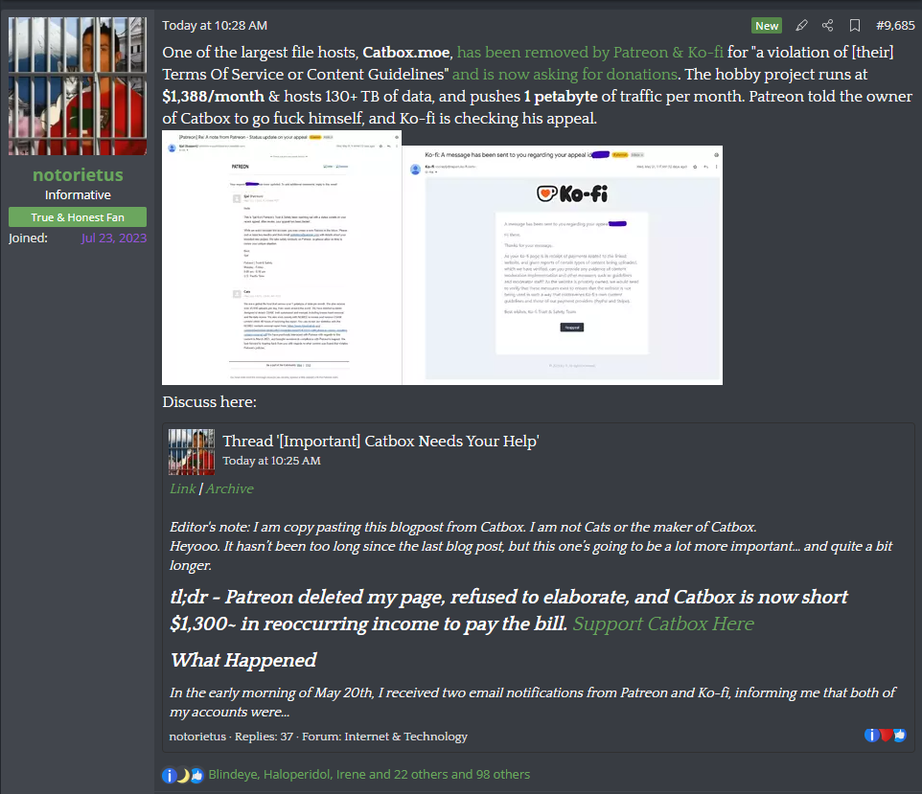Open the 'has been removed by Patreon & Ko-fi' link

tap(589, 53)
